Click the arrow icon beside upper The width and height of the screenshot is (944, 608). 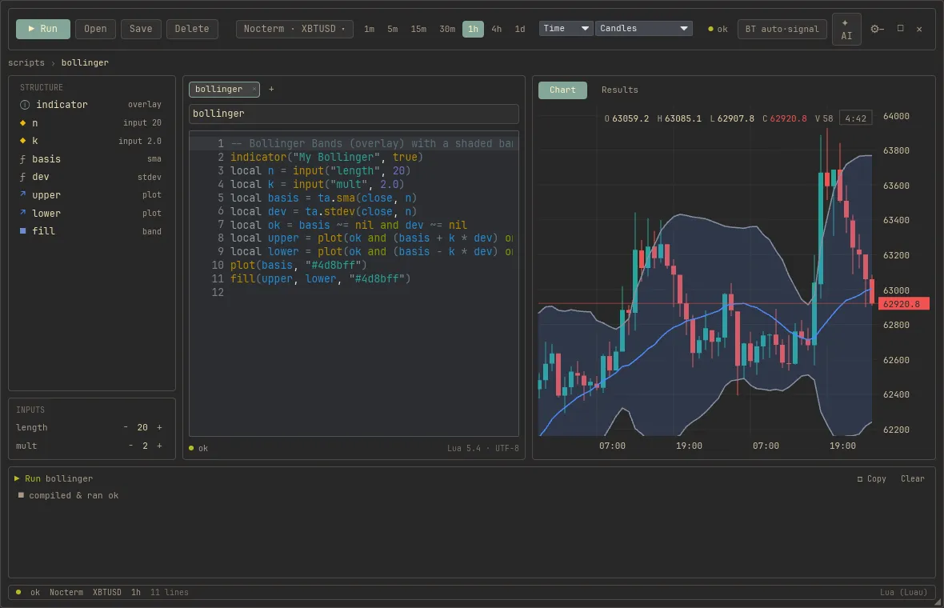tap(23, 194)
